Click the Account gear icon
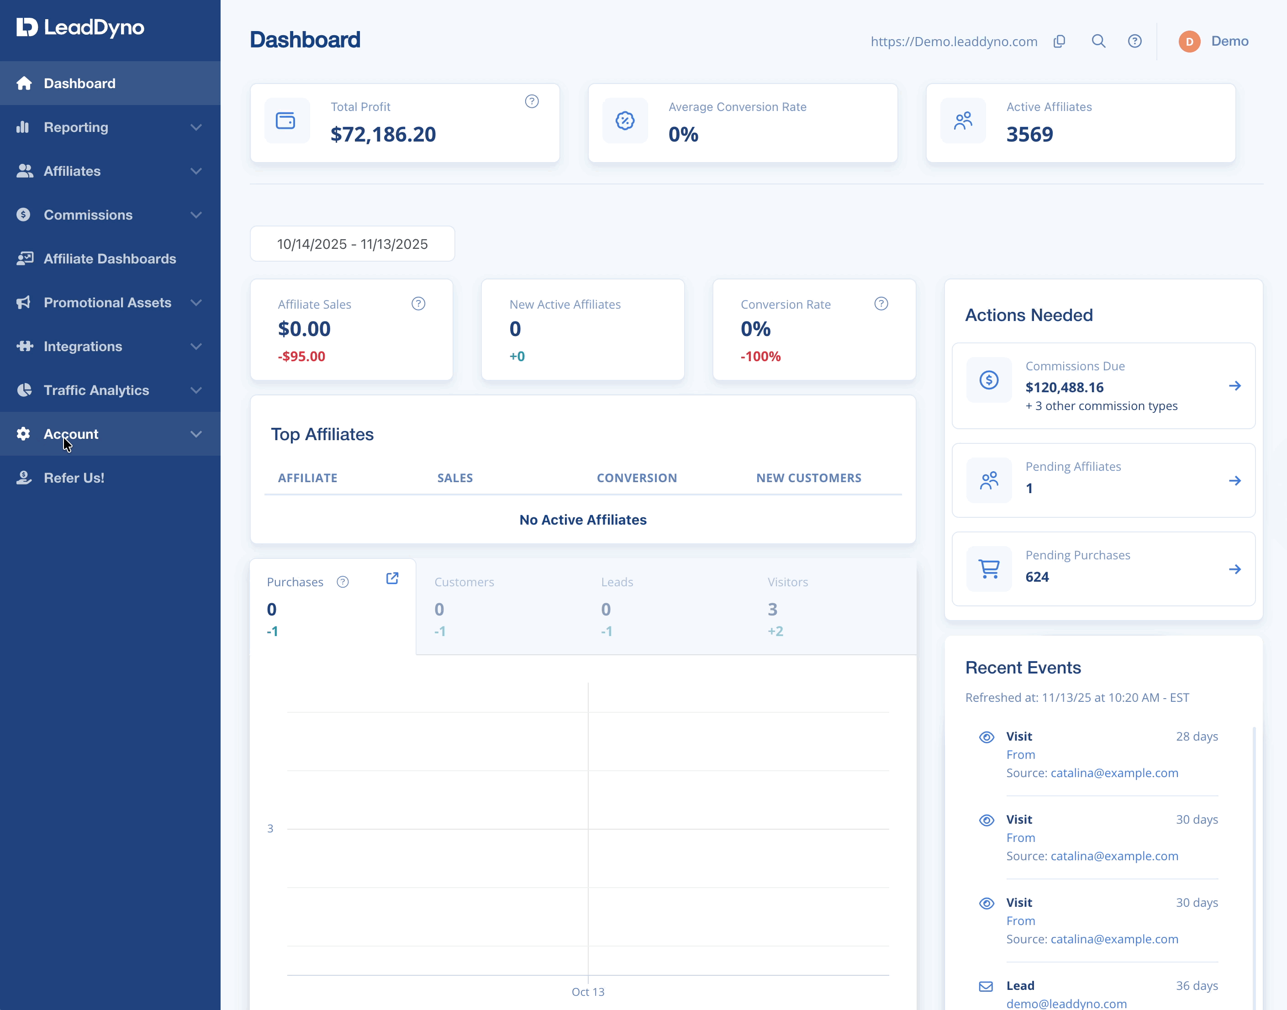 23,433
